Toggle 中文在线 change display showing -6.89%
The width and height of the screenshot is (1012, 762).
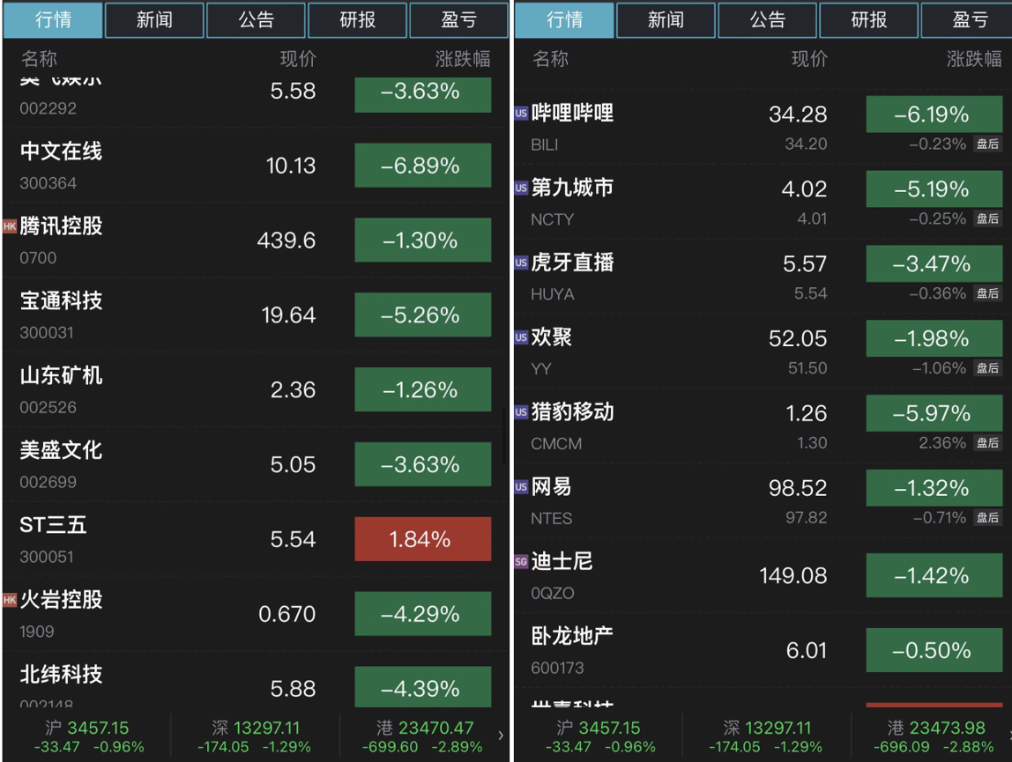click(x=423, y=166)
